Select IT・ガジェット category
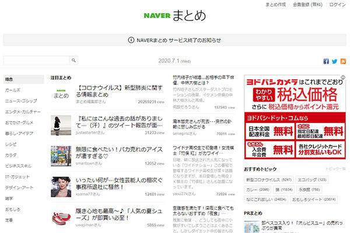This screenshot has height=233, width=350. pyautogui.click(x=17, y=177)
